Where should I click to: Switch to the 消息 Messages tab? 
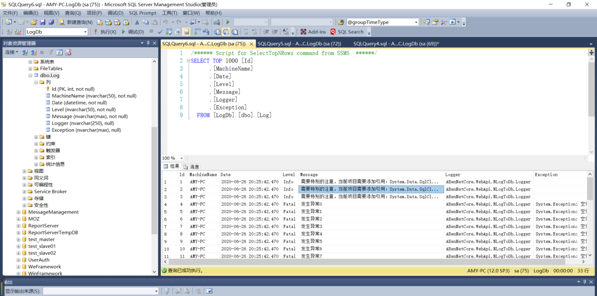[192, 167]
